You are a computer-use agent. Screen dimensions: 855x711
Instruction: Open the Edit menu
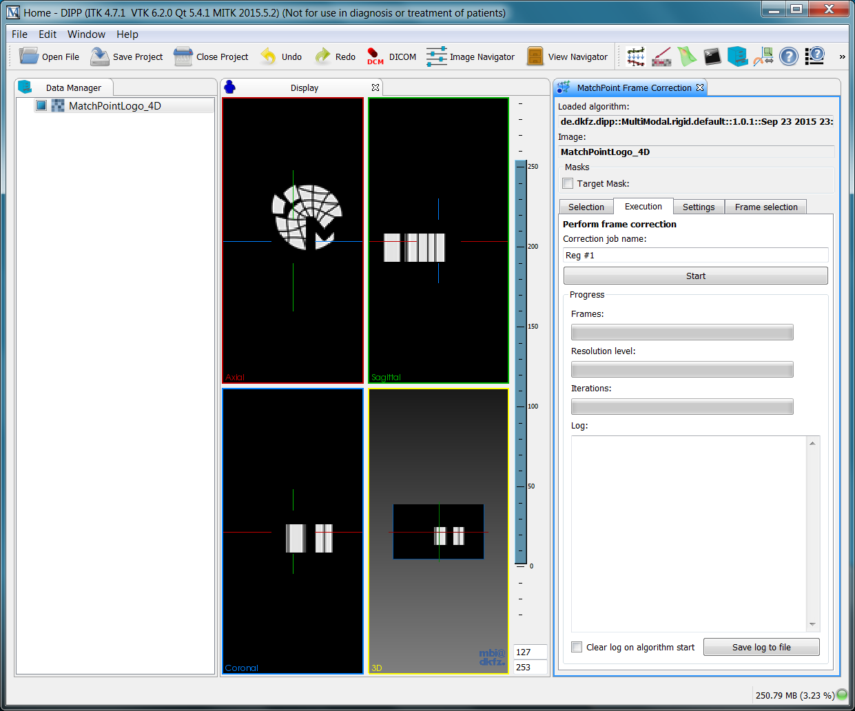(48, 34)
